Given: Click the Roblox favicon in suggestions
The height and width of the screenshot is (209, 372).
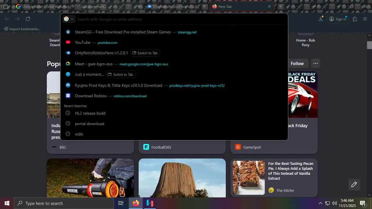Looking at the screenshot, I should pos(68,96).
